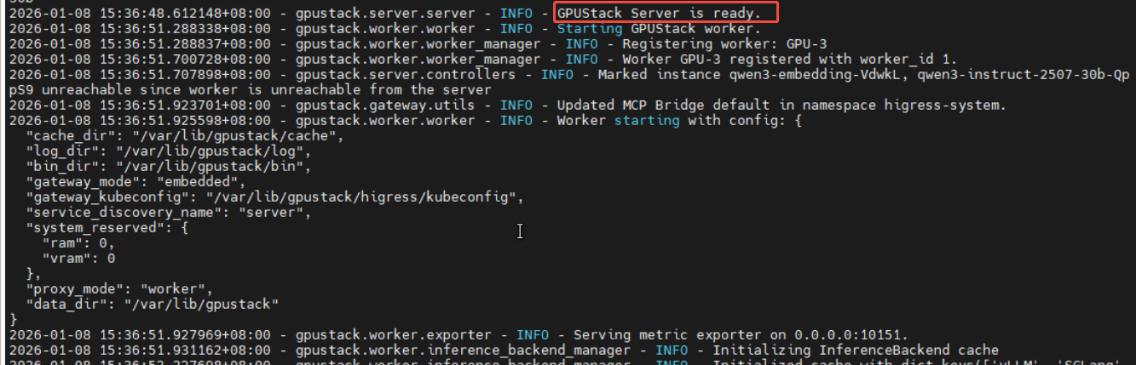The width and height of the screenshot is (1136, 365).
Task: Select the message "Registering worker: GPU-3"
Action: [724, 43]
